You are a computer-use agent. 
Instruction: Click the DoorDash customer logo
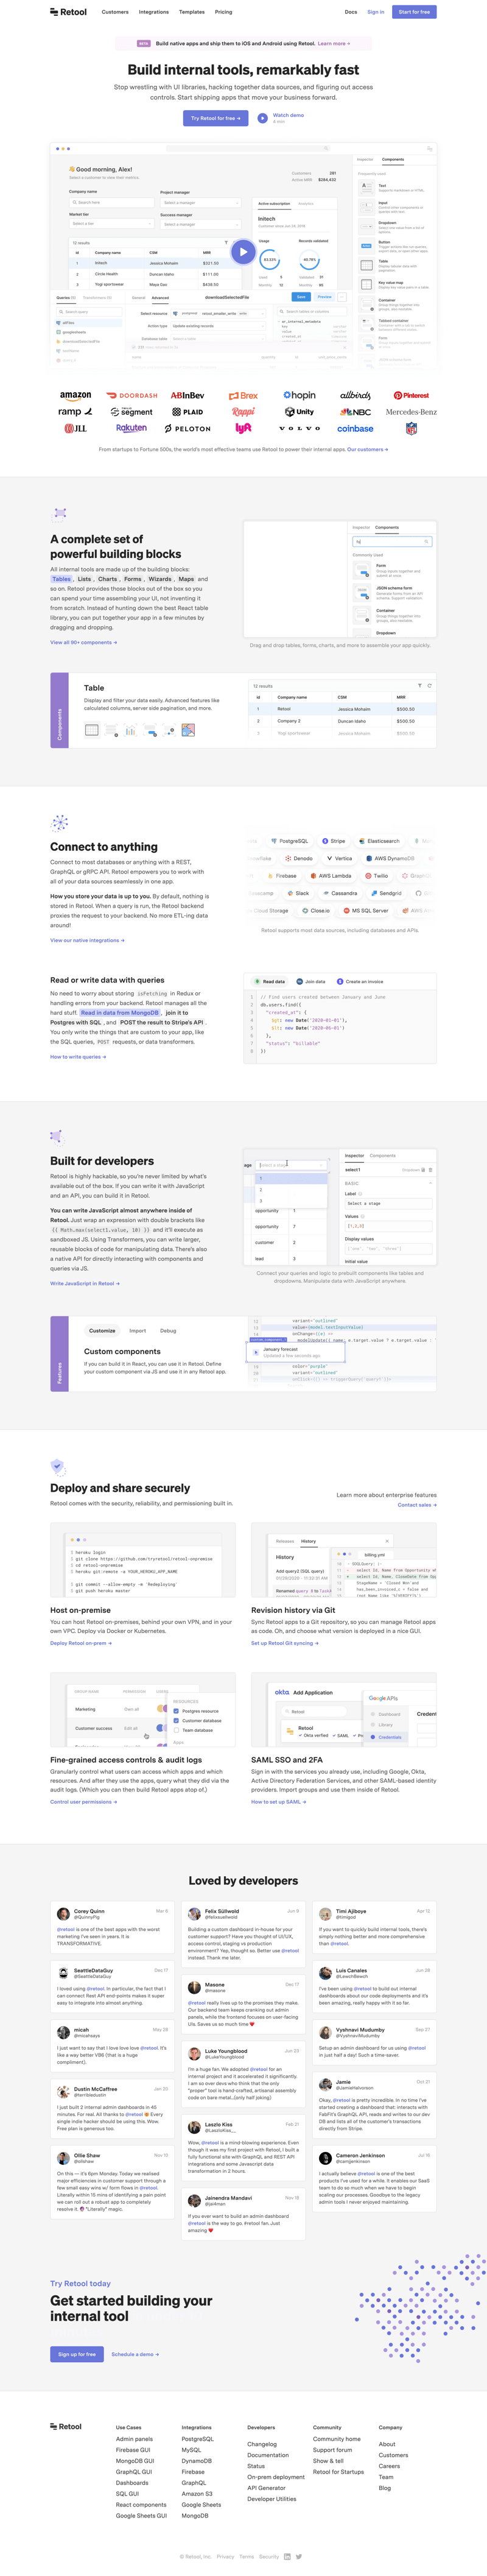(132, 396)
